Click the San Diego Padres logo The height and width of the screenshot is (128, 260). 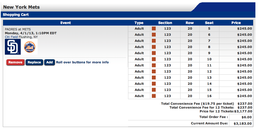point(13,47)
